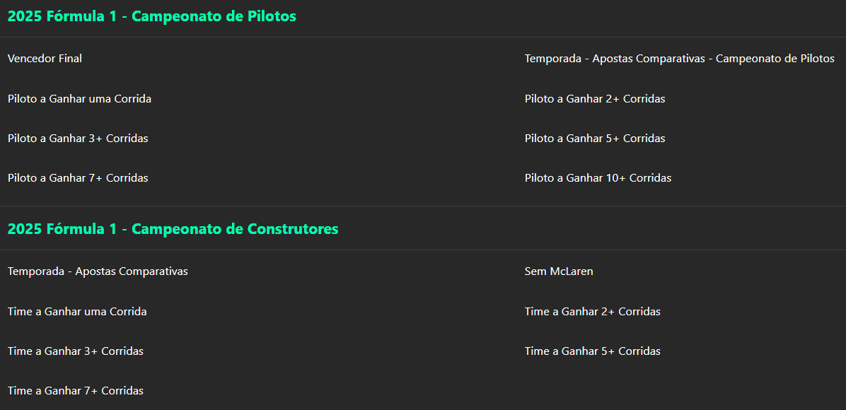Open Time a Ganhar 7+ Corridas
Viewport: 846px width, 410px height.
76,391
